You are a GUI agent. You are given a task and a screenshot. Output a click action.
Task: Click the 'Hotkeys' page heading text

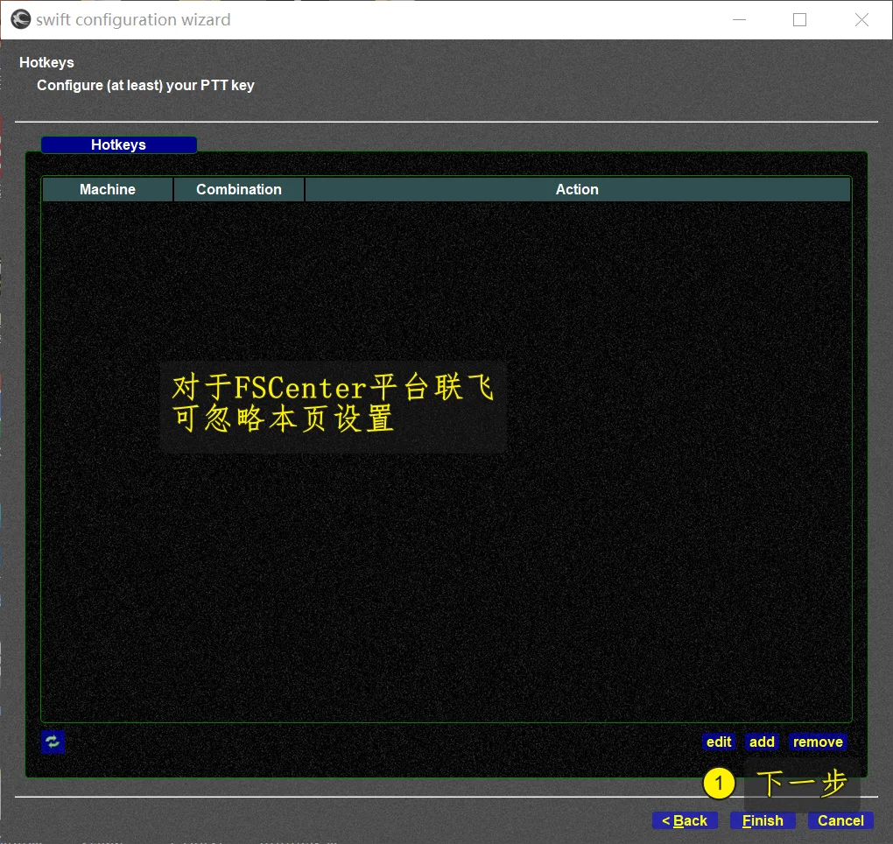[x=46, y=63]
